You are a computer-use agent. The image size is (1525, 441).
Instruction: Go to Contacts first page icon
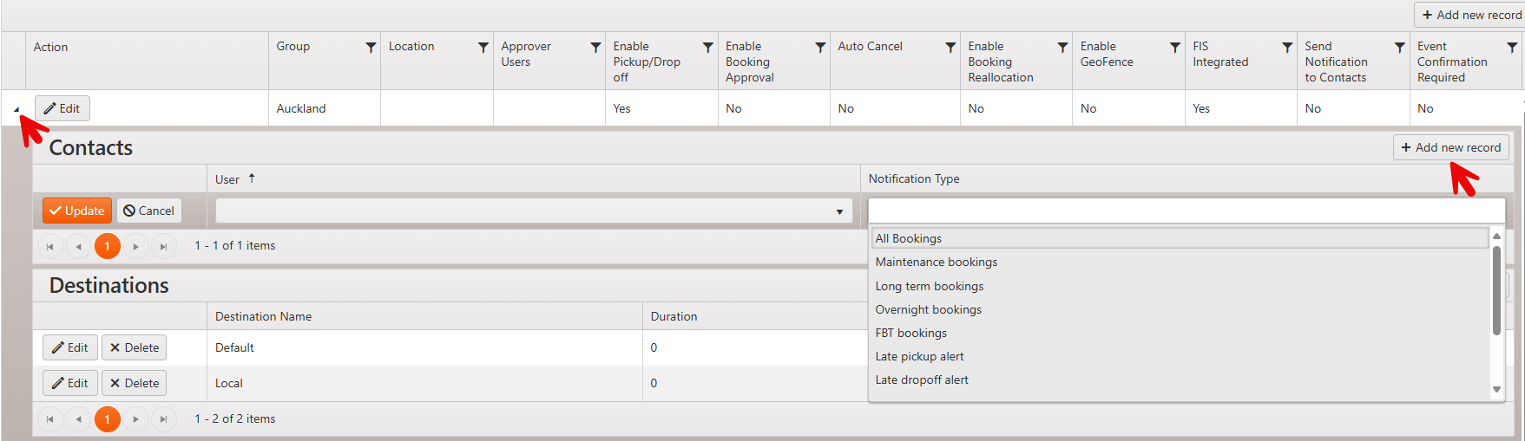coord(50,247)
